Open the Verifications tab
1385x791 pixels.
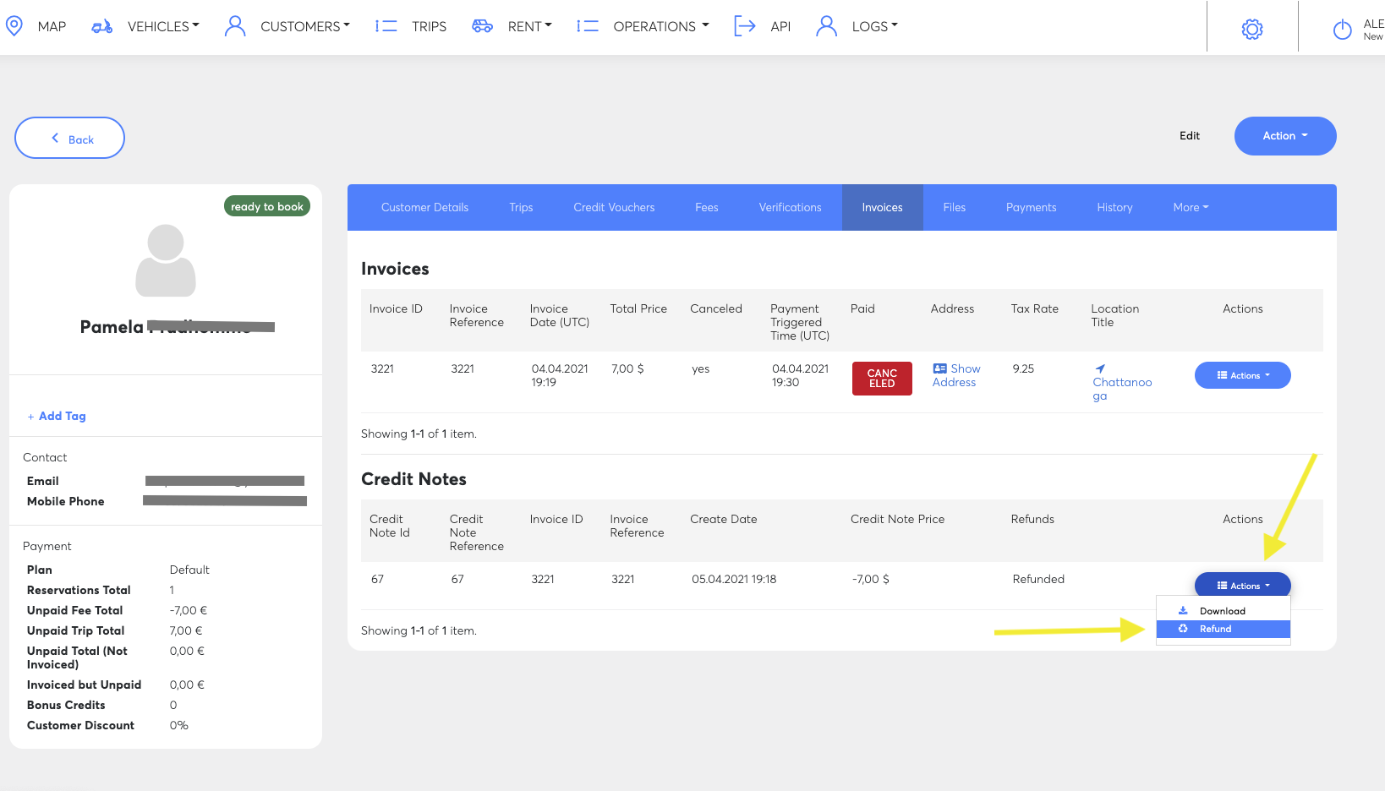(x=790, y=207)
